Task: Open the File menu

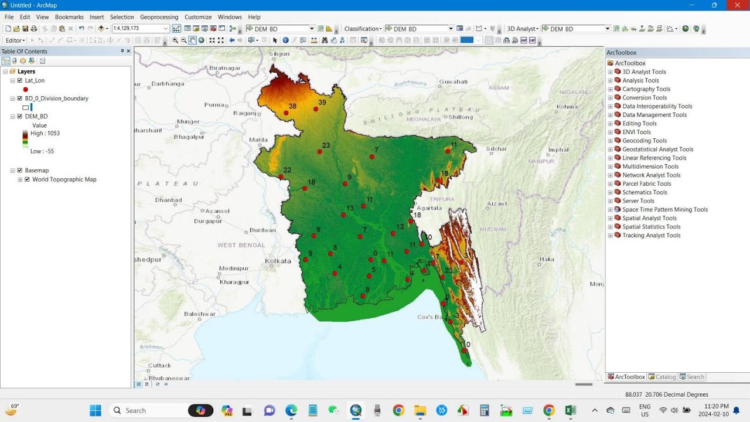Action: pyautogui.click(x=9, y=17)
